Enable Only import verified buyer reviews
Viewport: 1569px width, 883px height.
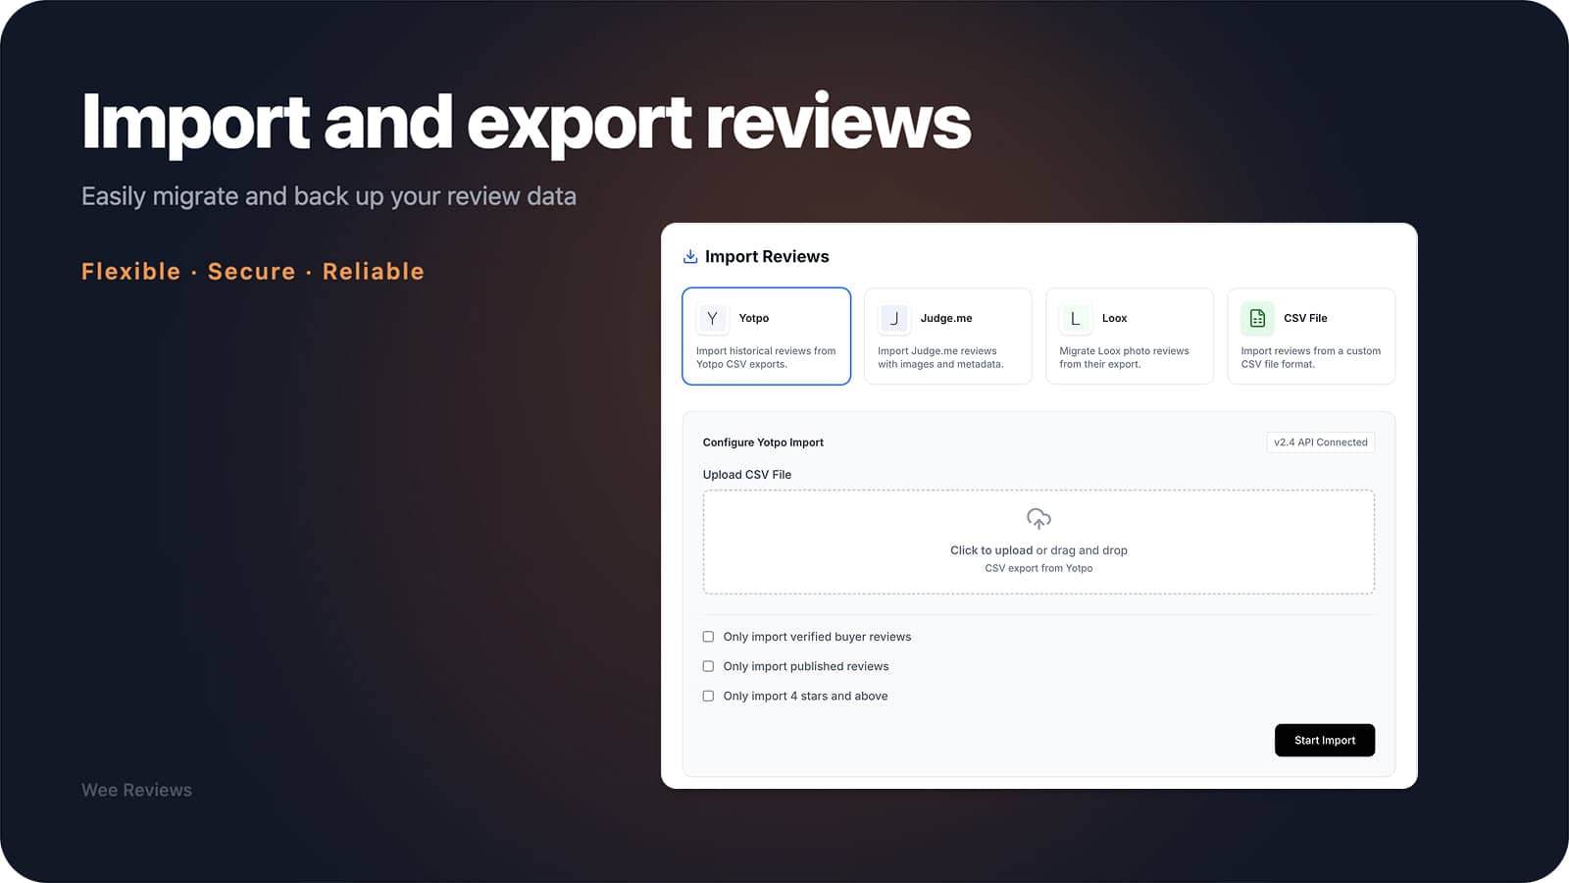coord(708,637)
